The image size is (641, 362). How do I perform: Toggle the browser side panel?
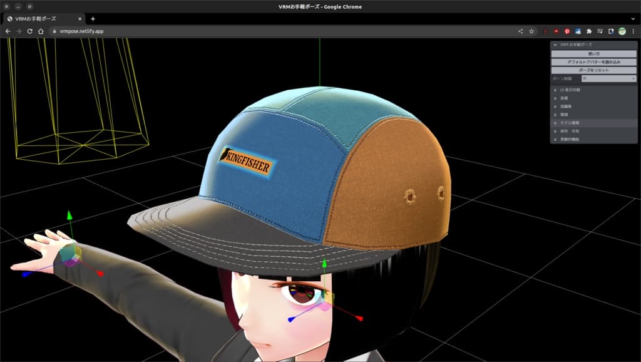pyautogui.click(x=611, y=31)
